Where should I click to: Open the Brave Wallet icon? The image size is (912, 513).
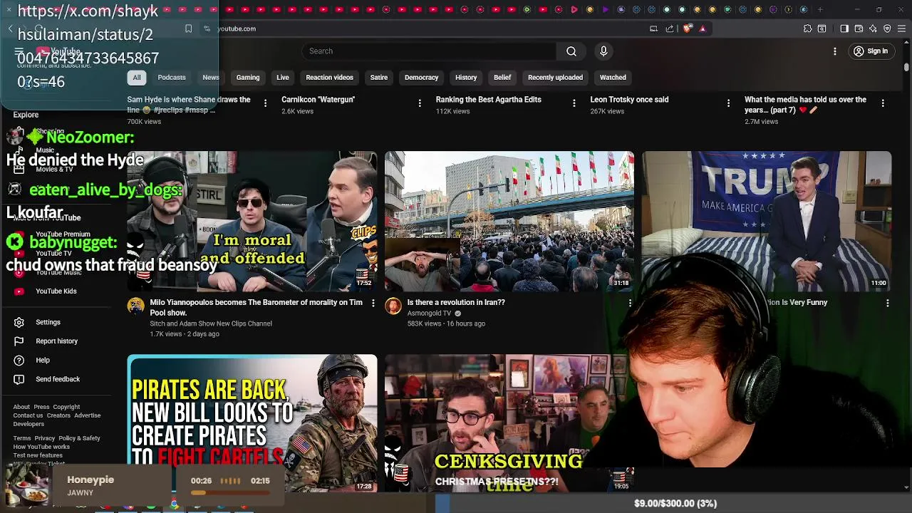click(859, 28)
